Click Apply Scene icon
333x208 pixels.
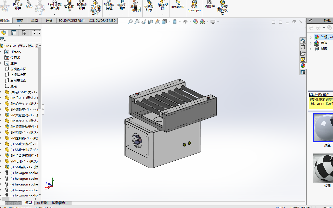tap(202, 22)
